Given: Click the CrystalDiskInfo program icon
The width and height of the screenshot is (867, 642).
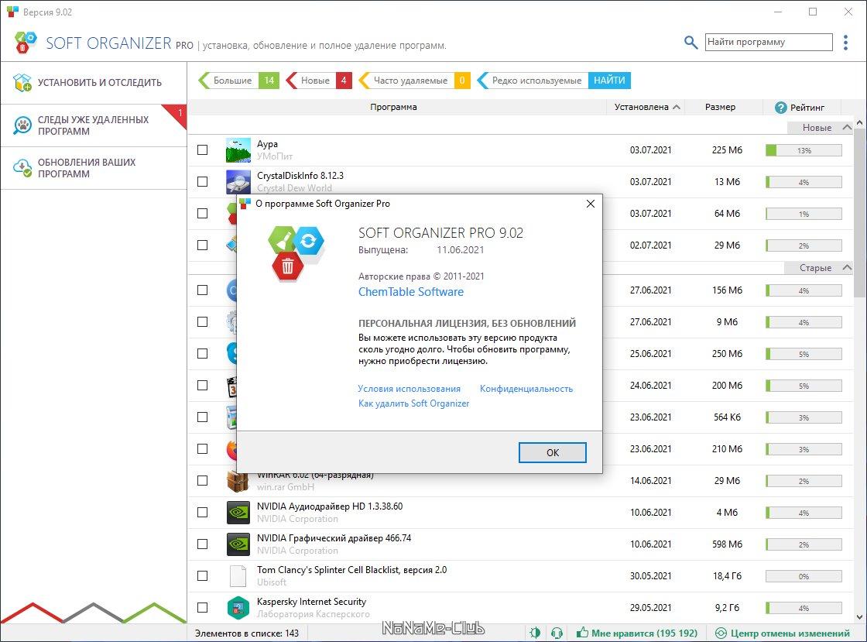Looking at the screenshot, I should point(238,181).
